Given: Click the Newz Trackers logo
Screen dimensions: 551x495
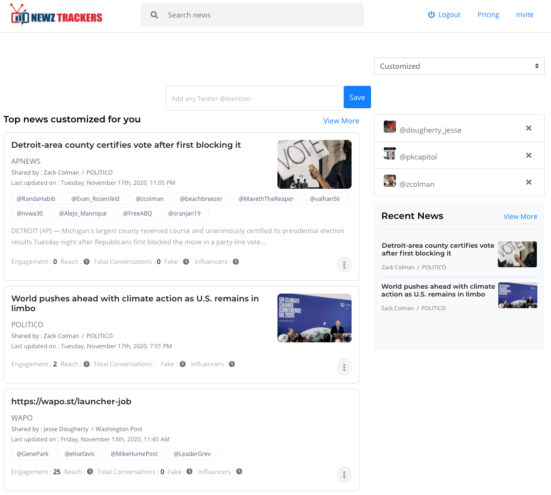Looking at the screenshot, I should click(56, 15).
